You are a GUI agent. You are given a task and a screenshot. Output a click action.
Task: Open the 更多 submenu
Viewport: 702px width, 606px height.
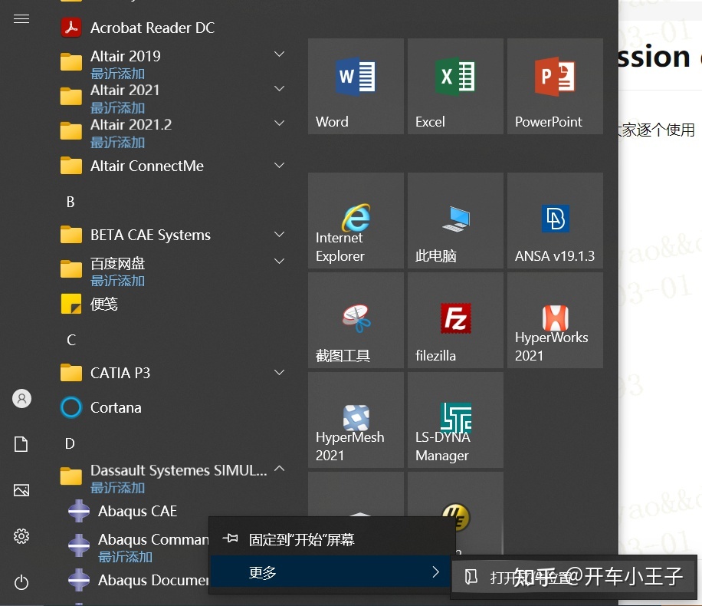[332, 572]
